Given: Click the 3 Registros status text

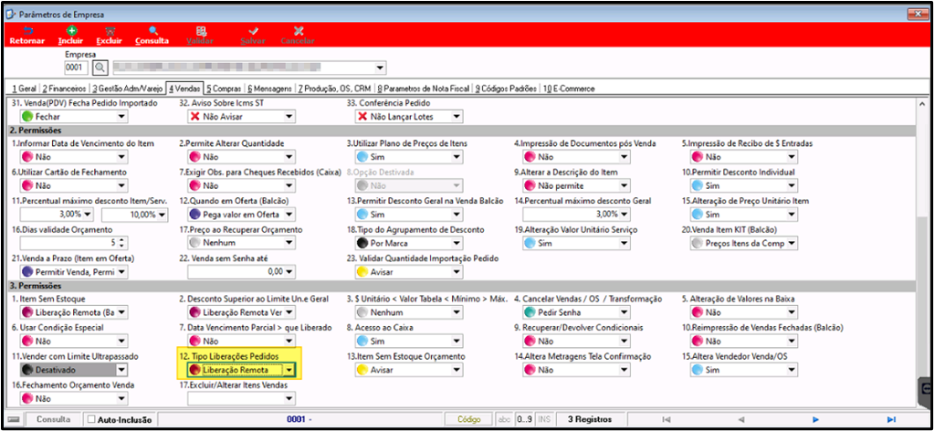Looking at the screenshot, I should click(589, 420).
